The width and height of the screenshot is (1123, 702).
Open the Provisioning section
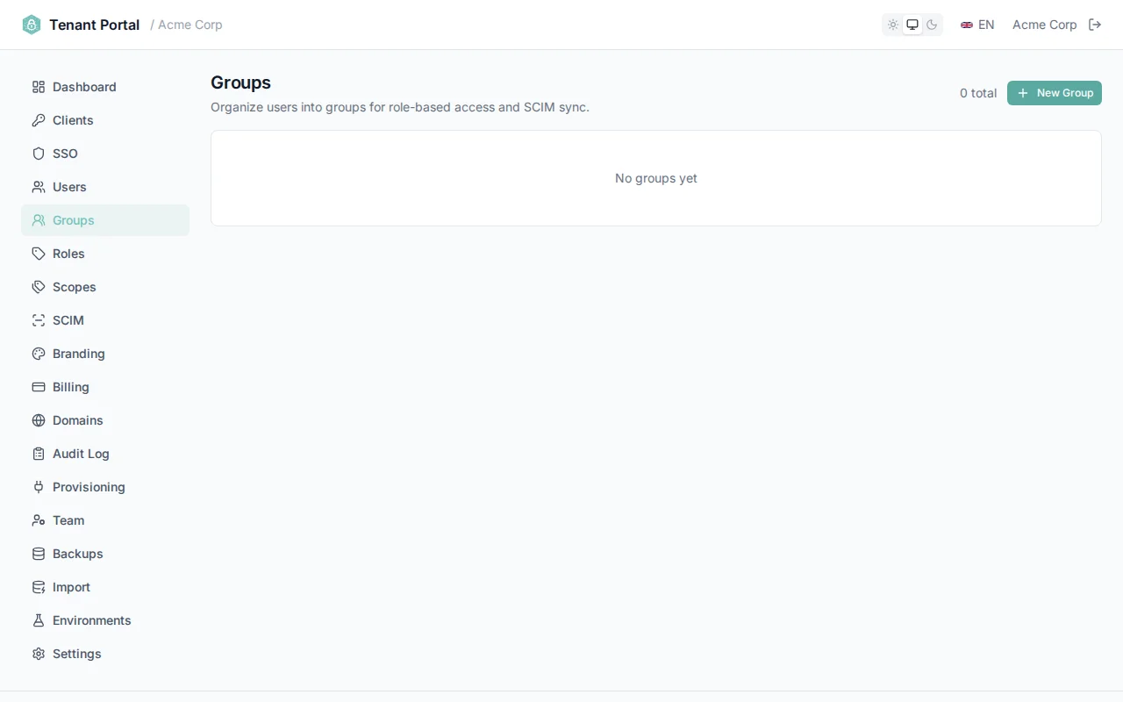[x=105, y=487]
